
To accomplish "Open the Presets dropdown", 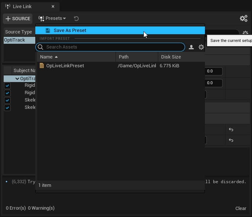I will (x=52, y=18).
